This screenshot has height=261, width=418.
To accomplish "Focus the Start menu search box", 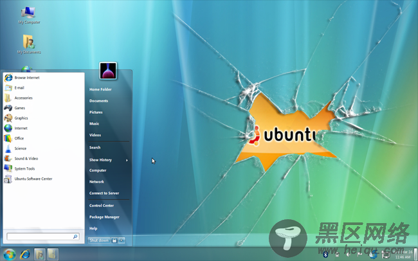I will (x=43, y=237).
